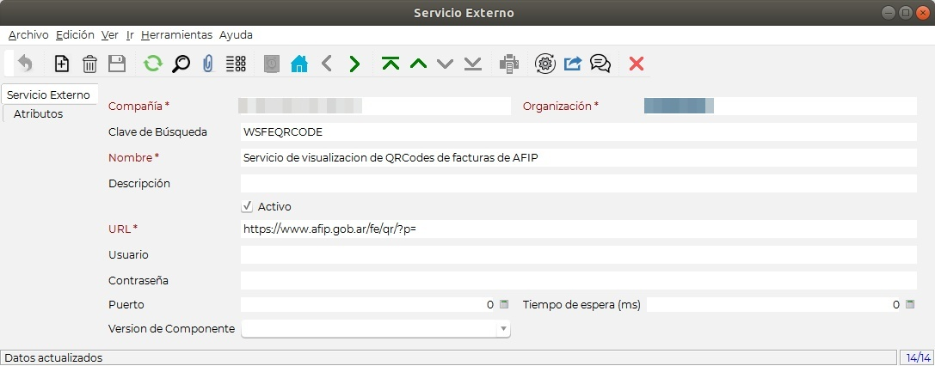Delete the record using the trash icon
The image size is (935, 366).
click(89, 64)
